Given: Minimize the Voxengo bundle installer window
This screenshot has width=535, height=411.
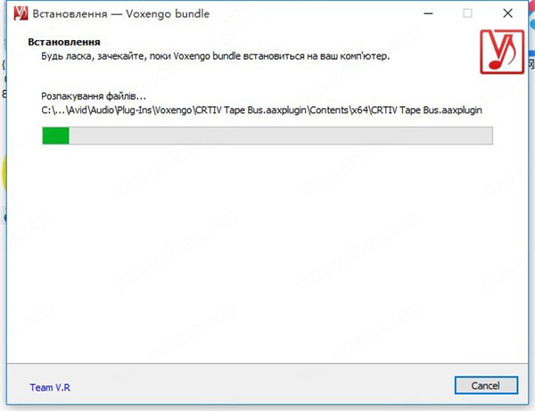Looking at the screenshot, I should pyautogui.click(x=428, y=13).
